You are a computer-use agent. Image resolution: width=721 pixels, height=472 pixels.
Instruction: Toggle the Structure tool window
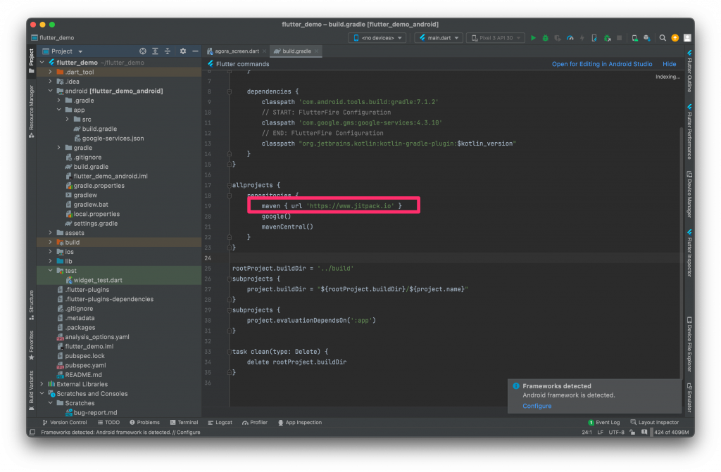click(31, 305)
